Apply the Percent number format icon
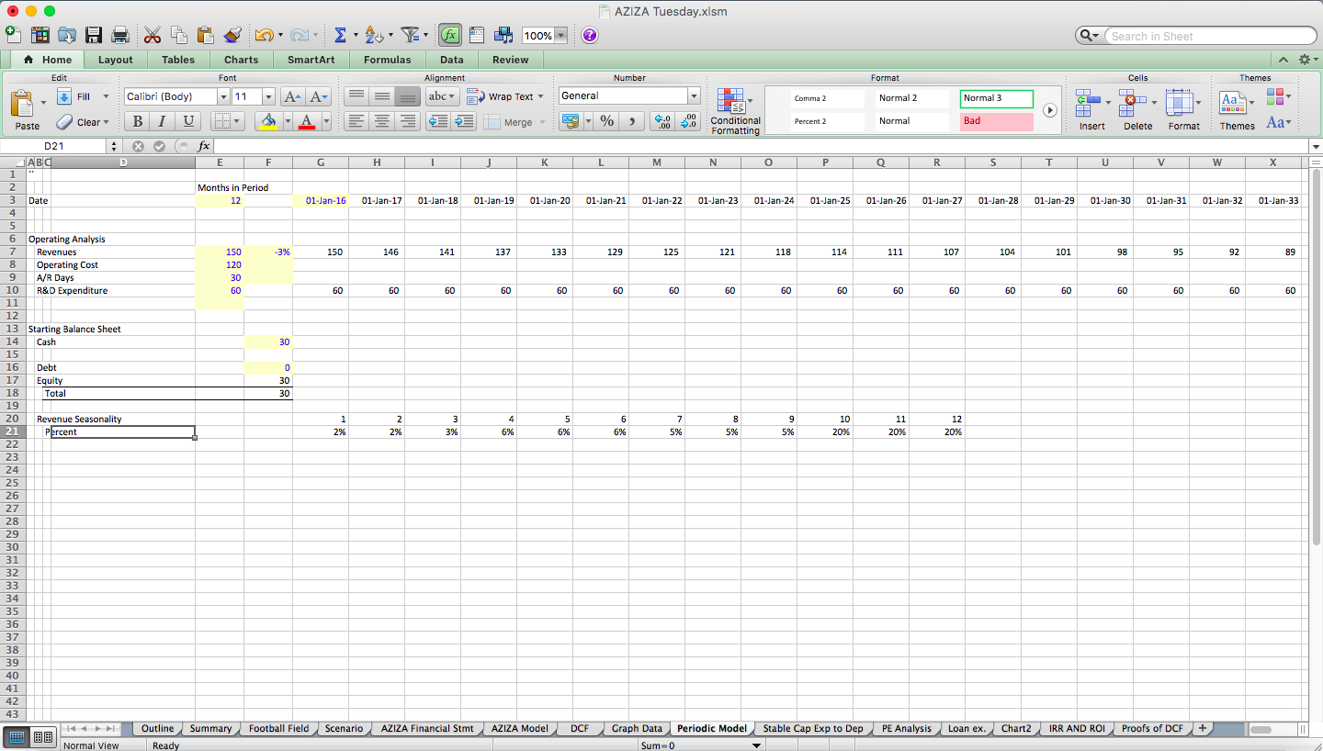This screenshot has height=751, width=1323. tap(606, 120)
